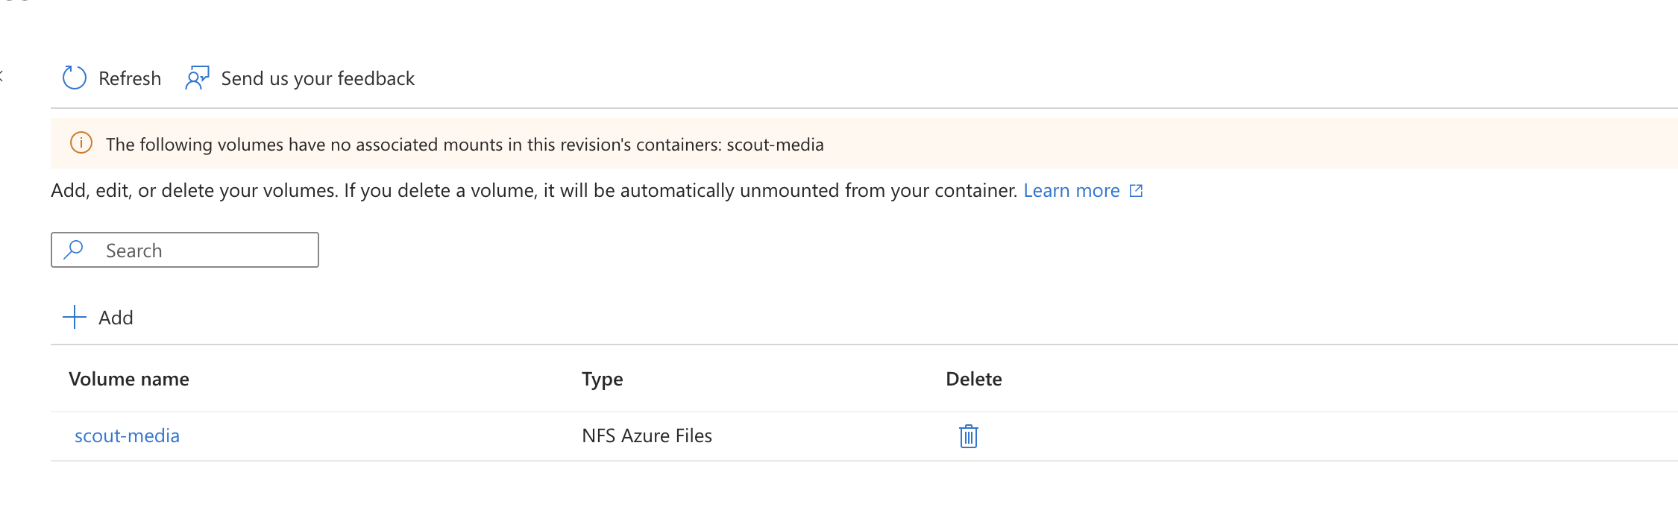Click the external link icon beside Learn more
This screenshot has width=1678, height=522.
tap(1135, 190)
